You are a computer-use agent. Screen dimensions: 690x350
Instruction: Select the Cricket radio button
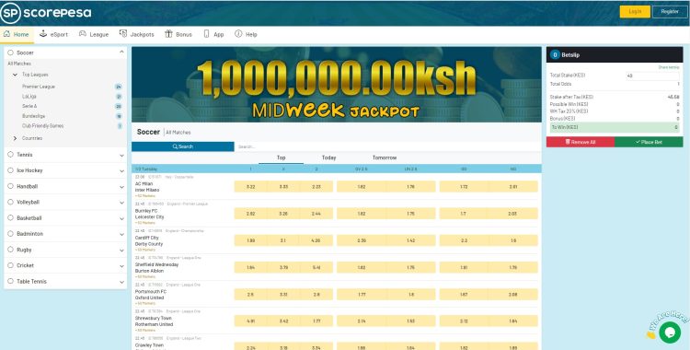[10, 265]
